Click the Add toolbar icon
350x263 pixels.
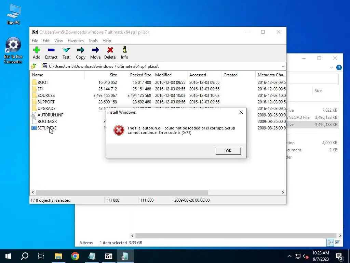pos(37,50)
